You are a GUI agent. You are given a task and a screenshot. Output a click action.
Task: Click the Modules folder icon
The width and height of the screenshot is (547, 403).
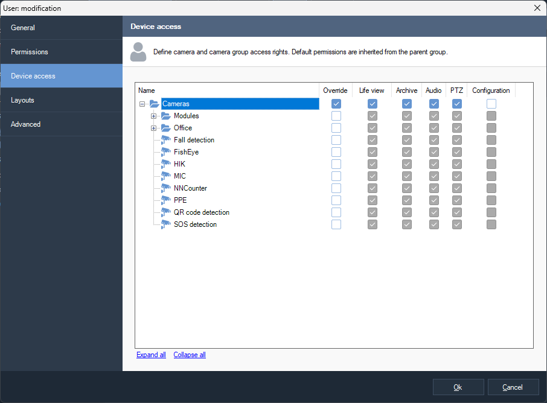166,116
